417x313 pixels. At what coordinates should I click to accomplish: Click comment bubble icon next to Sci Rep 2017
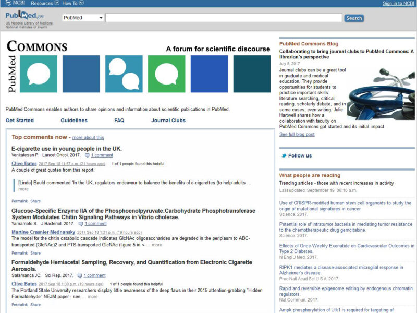80,276
